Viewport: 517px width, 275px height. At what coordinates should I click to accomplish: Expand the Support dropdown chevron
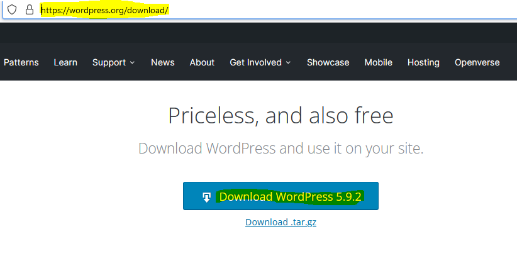coord(132,63)
